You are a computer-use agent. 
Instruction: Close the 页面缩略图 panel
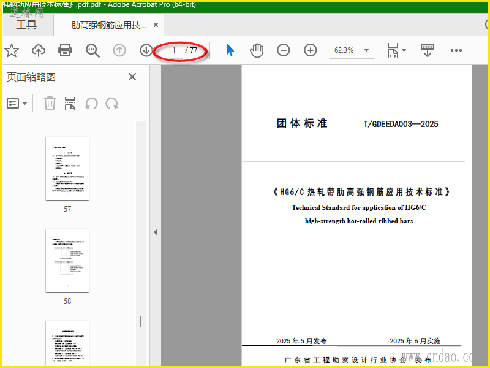coord(132,77)
